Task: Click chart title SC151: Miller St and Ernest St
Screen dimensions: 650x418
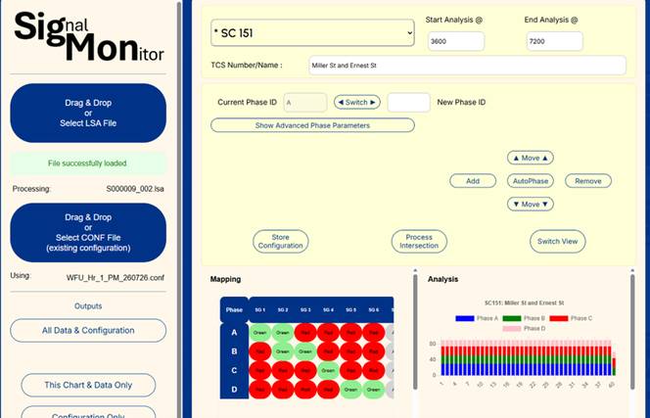Action: coord(524,303)
